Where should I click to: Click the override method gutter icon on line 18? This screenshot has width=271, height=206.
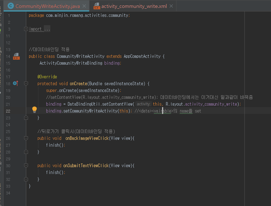click(x=15, y=83)
